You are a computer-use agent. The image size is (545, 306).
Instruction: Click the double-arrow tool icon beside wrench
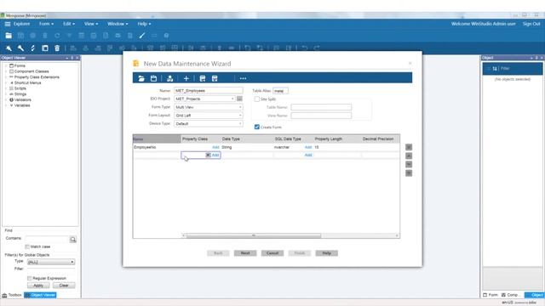tap(33, 48)
